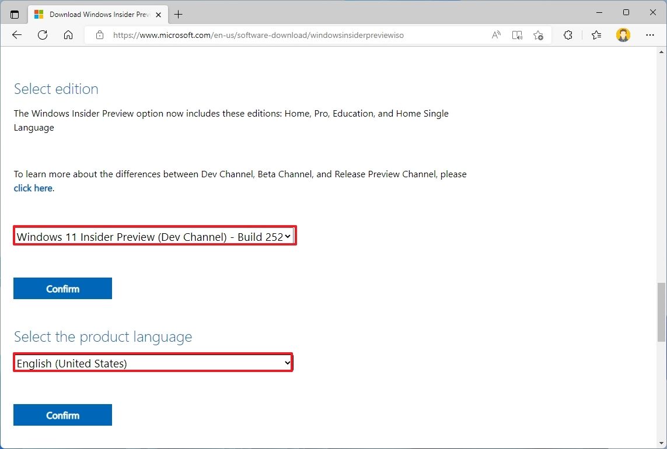Open the split screen icon
This screenshot has width=667, height=449.
coord(517,35)
